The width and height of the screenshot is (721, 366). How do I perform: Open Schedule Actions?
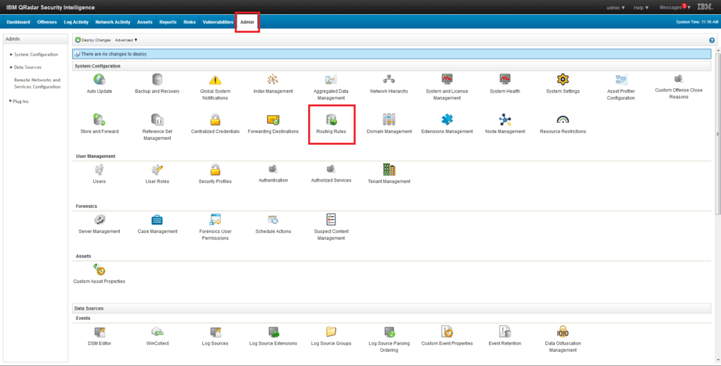coord(274,220)
